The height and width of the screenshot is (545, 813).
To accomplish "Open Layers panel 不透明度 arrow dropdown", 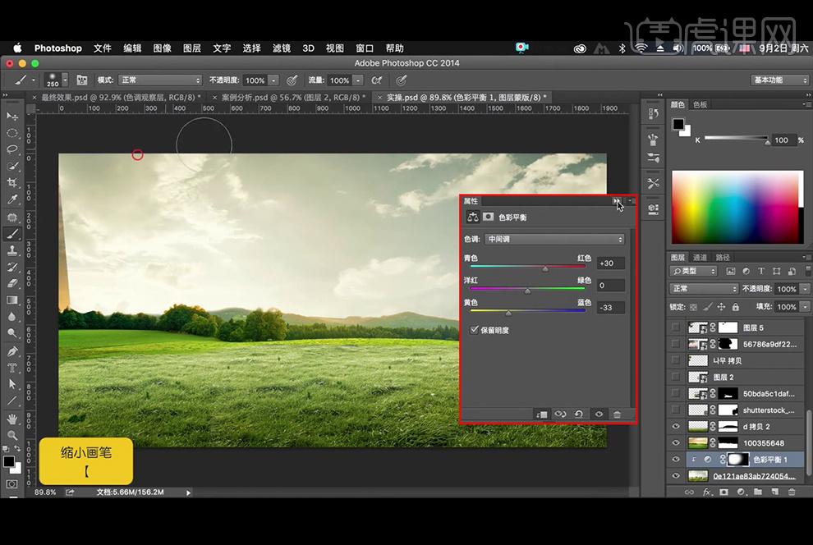I will coord(805,289).
